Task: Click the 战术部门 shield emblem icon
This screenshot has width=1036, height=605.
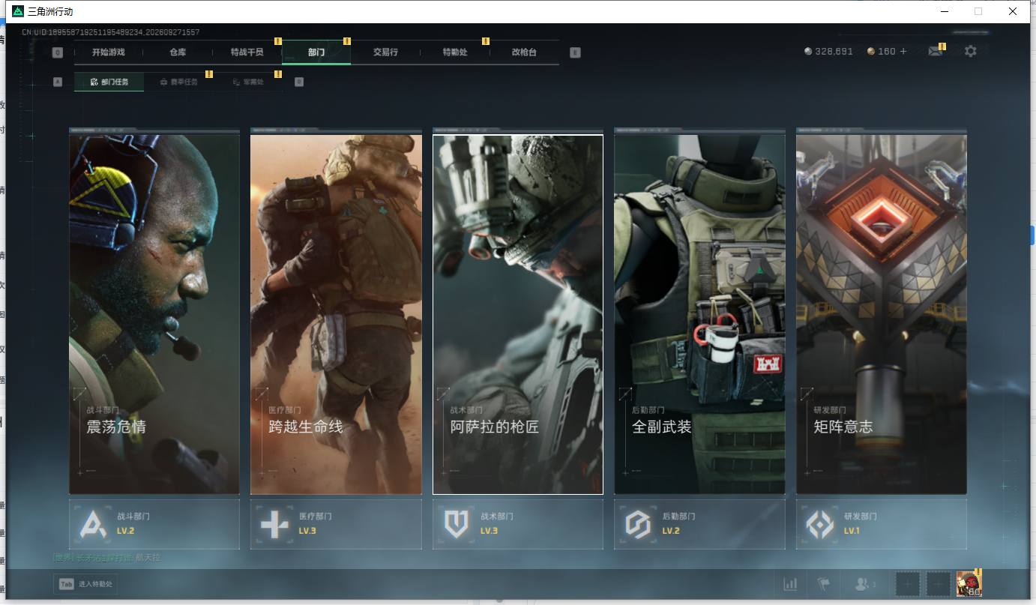Action: (x=456, y=524)
